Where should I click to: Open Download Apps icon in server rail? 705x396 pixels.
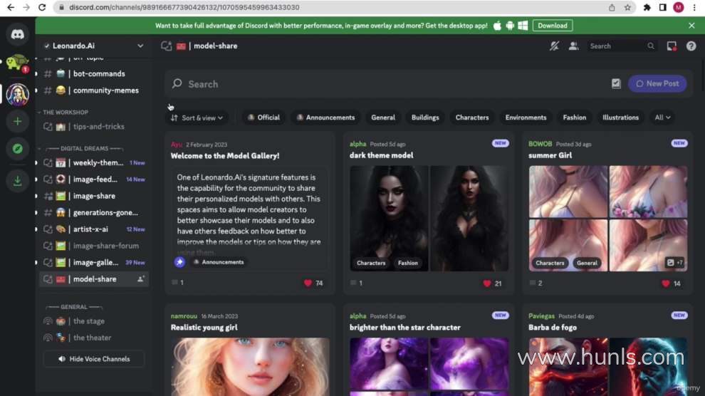18,181
